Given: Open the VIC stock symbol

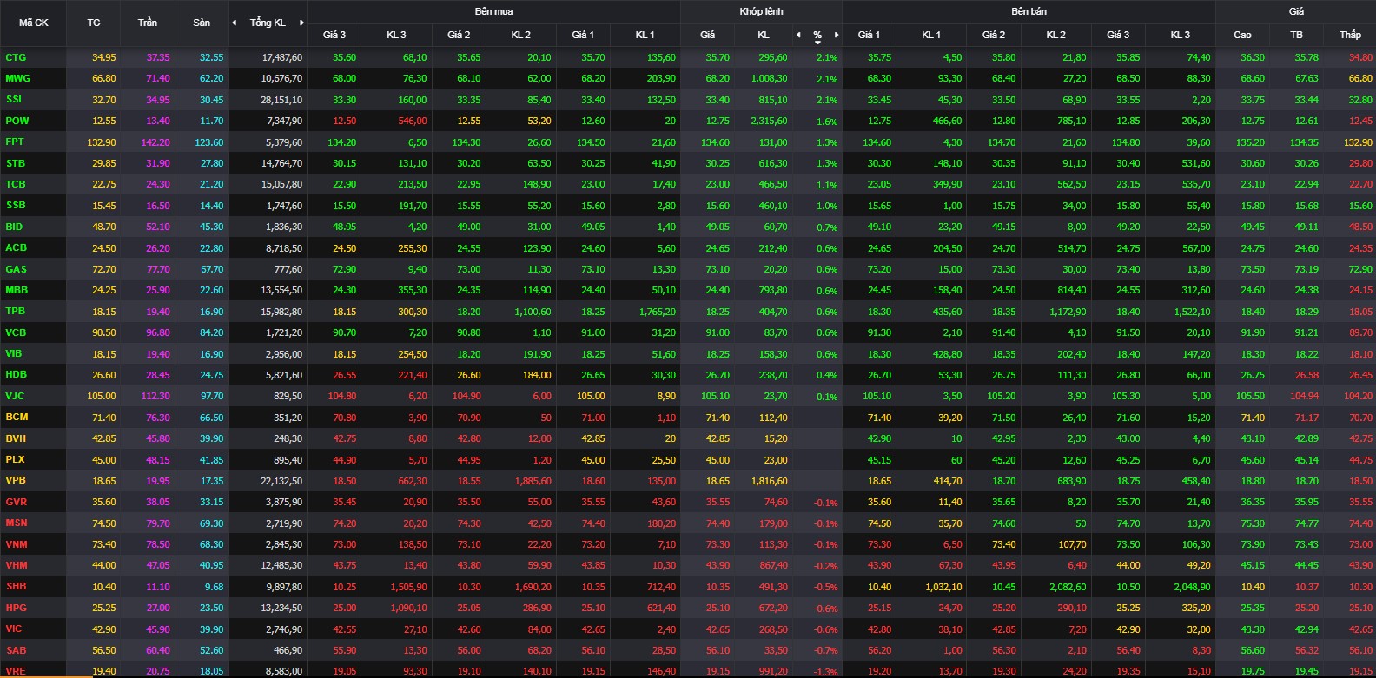Looking at the screenshot, I should [x=14, y=629].
